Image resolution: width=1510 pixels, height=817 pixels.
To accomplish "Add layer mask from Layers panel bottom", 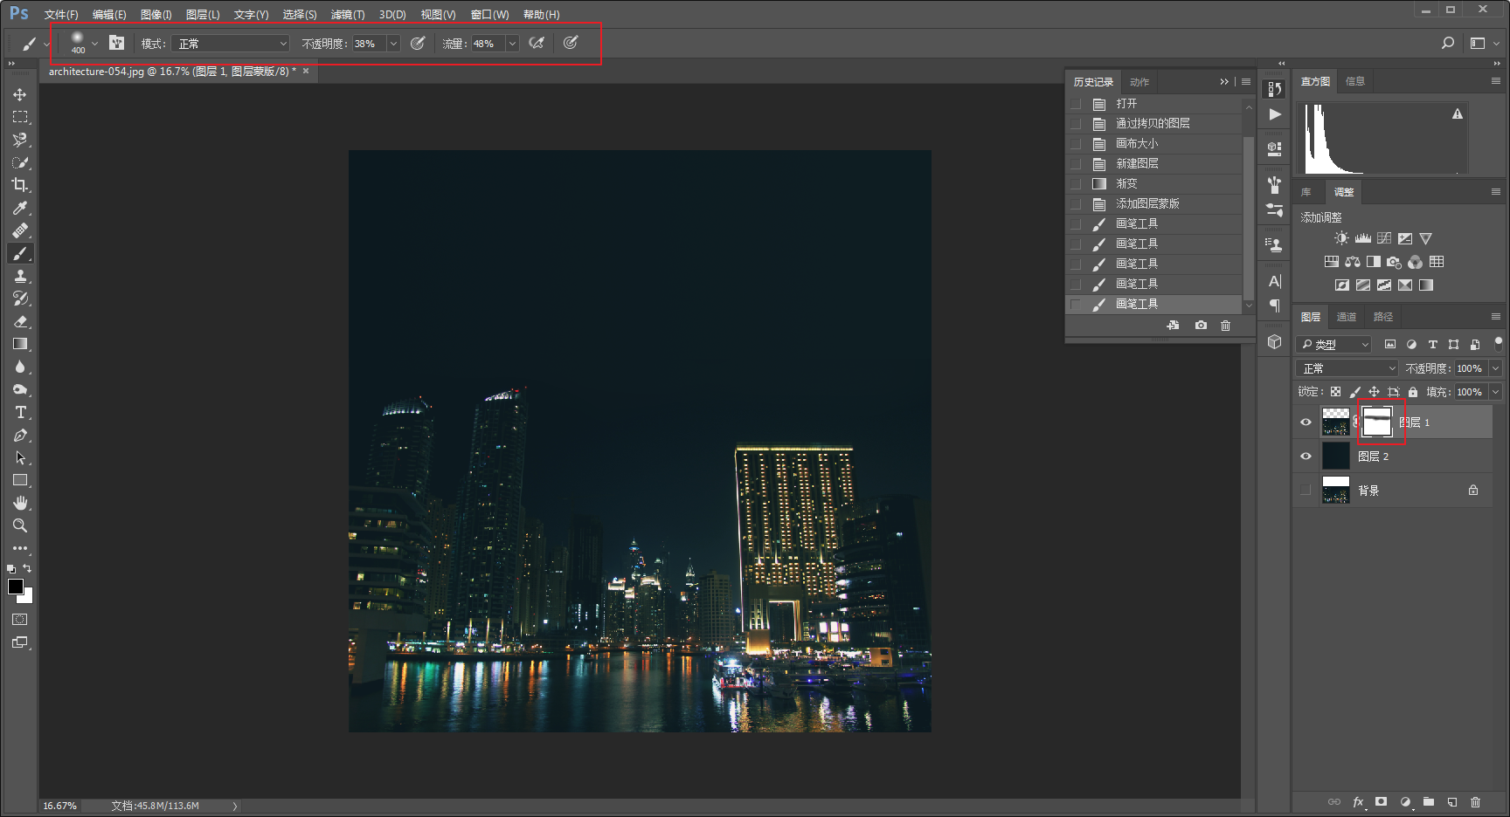I will click(x=1381, y=801).
